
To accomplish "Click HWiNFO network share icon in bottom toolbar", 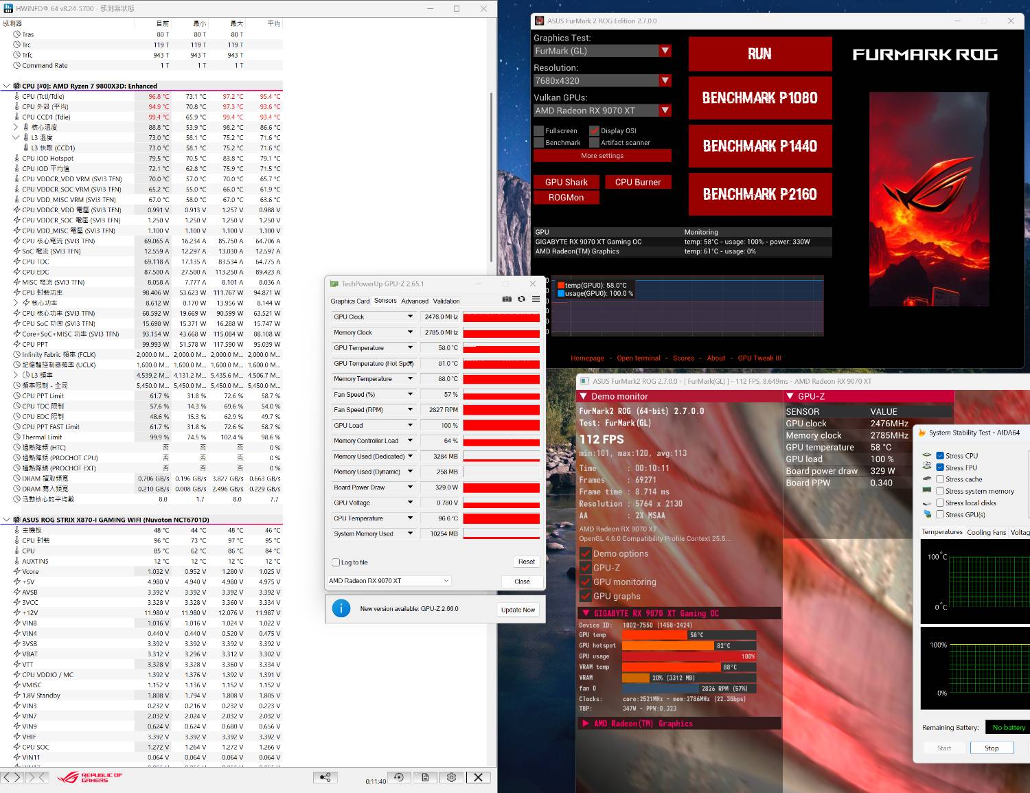I will coord(325,777).
